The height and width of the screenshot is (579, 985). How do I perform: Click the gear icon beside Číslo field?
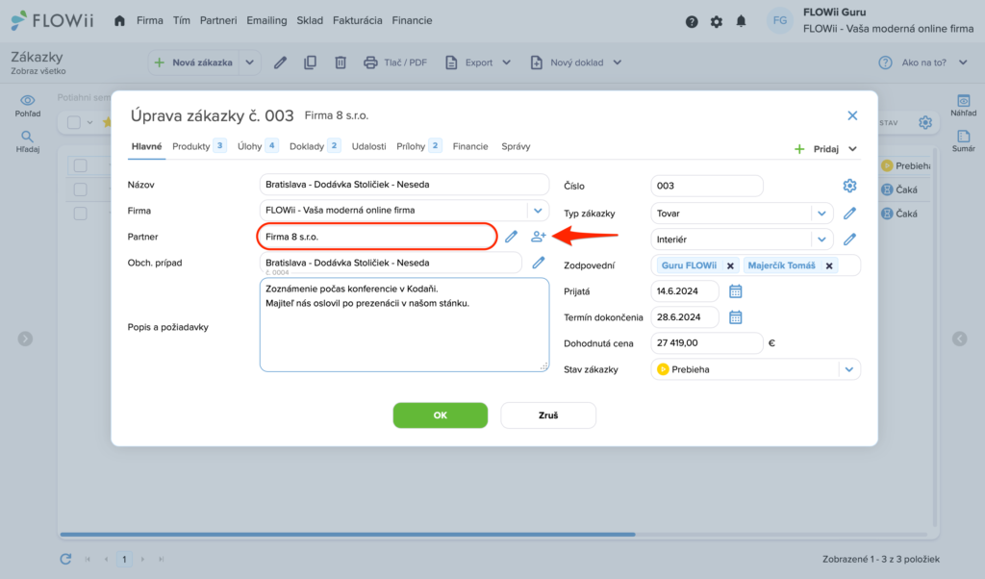tap(849, 186)
